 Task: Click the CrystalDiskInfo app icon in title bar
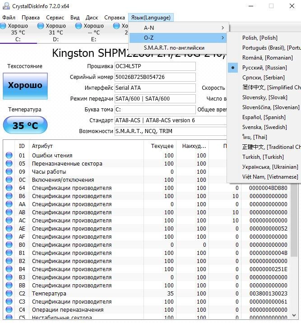click(6, 6)
